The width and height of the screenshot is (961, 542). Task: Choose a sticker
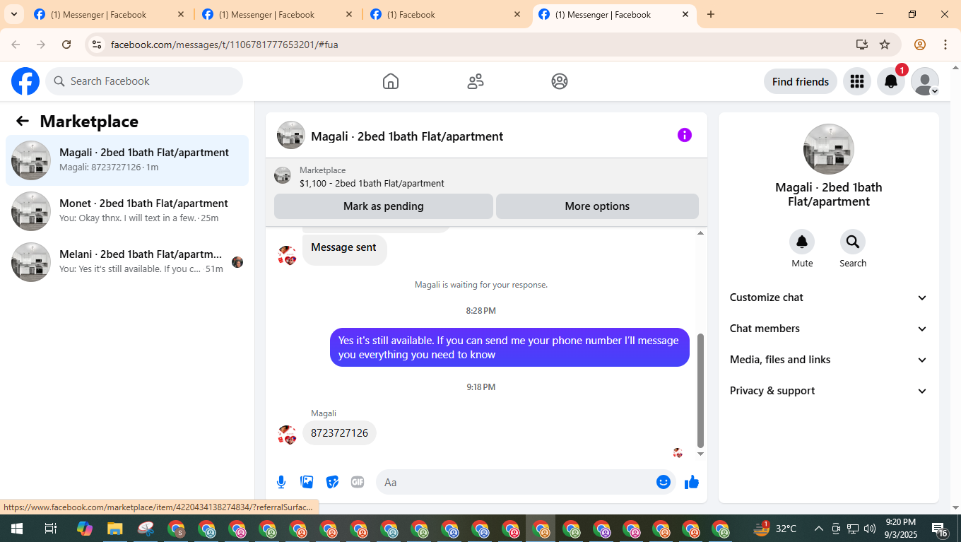[332, 482]
